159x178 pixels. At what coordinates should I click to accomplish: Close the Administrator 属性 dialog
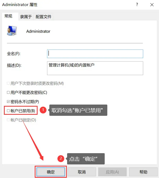(152, 5)
